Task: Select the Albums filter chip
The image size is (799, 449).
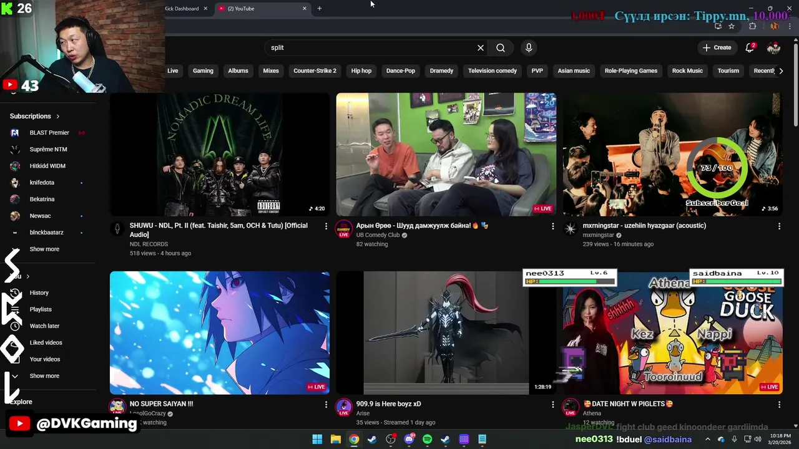Action: 238,70
